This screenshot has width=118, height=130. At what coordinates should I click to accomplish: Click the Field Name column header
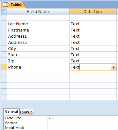38,12
